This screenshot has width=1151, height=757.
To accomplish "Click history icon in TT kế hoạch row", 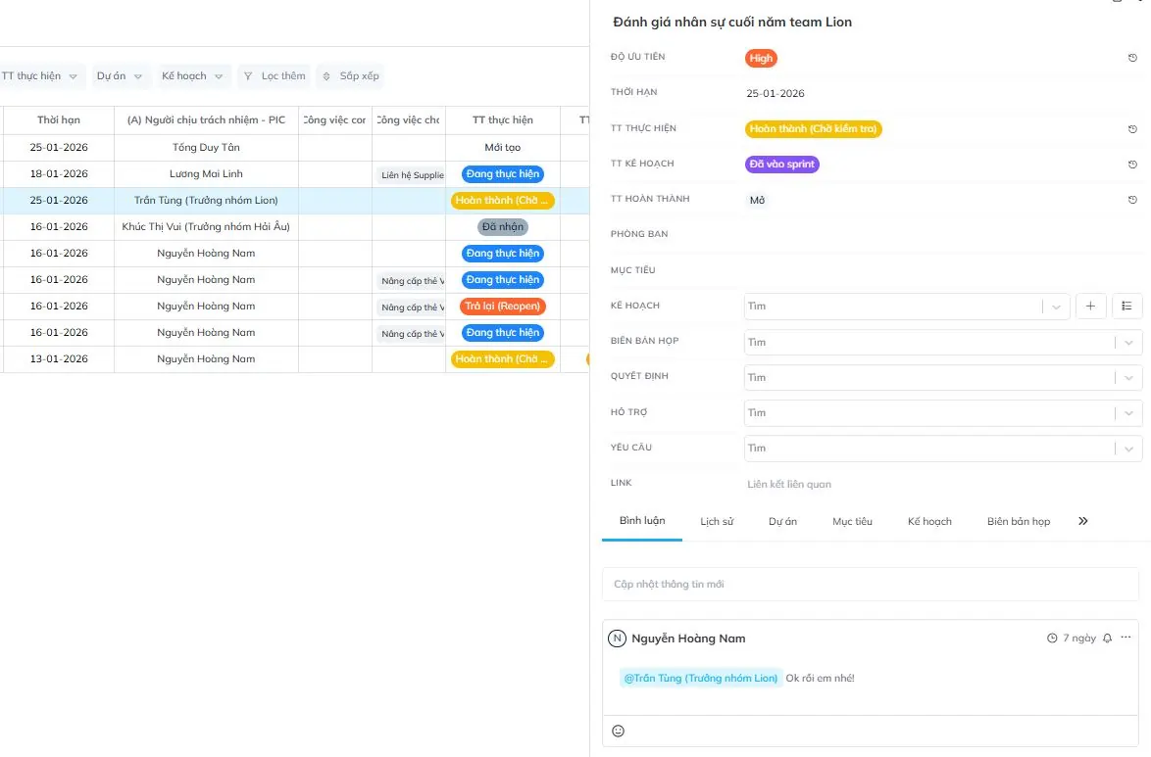I will pos(1132,165).
